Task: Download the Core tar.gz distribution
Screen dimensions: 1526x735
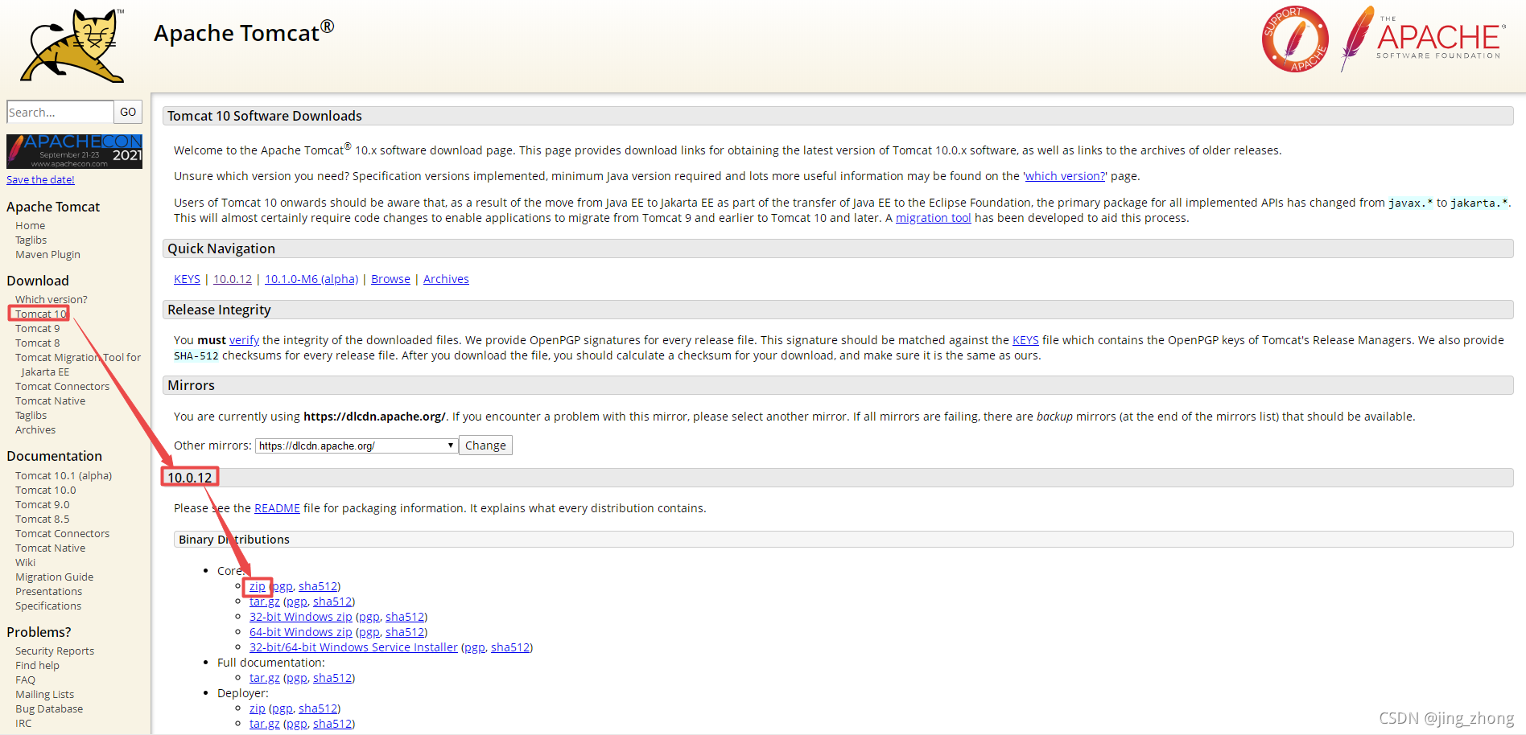Action: [x=265, y=602]
